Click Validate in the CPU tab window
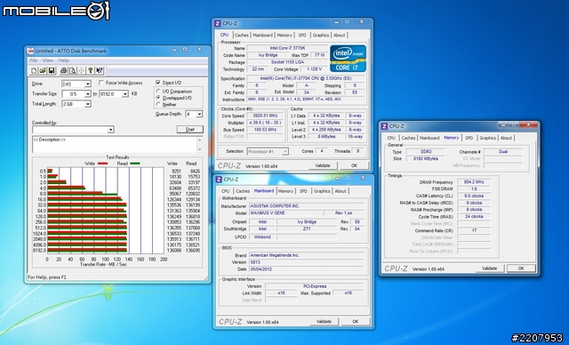This screenshot has width=569, height=345. (x=323, y=165)
